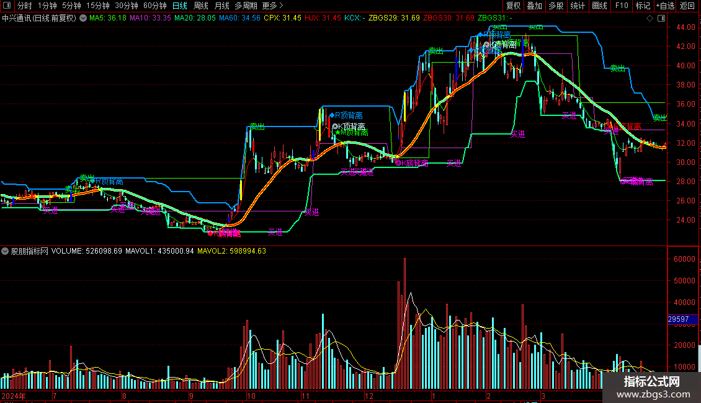Click the 2024年 label on time axis
This screenshot has width=701, height=403.
pos(14,396)
